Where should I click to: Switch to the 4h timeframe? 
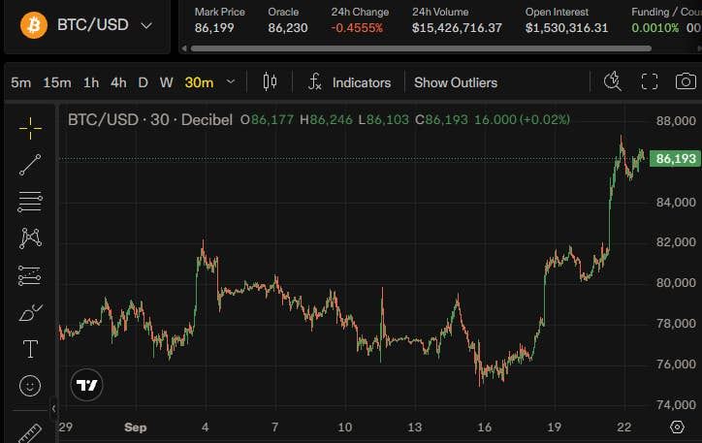point(118,82)
